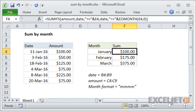Open the Formulas ribbon tab
Screen dimensions: 195x111
[x=86, y=12]
